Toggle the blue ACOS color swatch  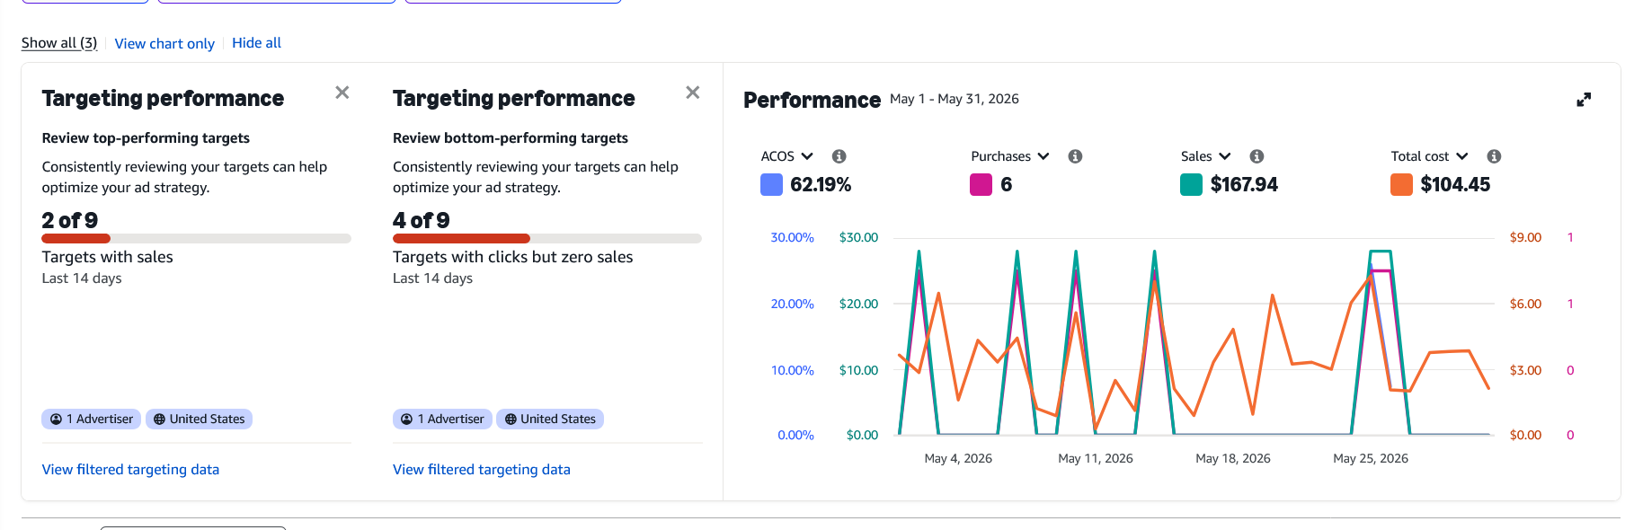point(772,185)
